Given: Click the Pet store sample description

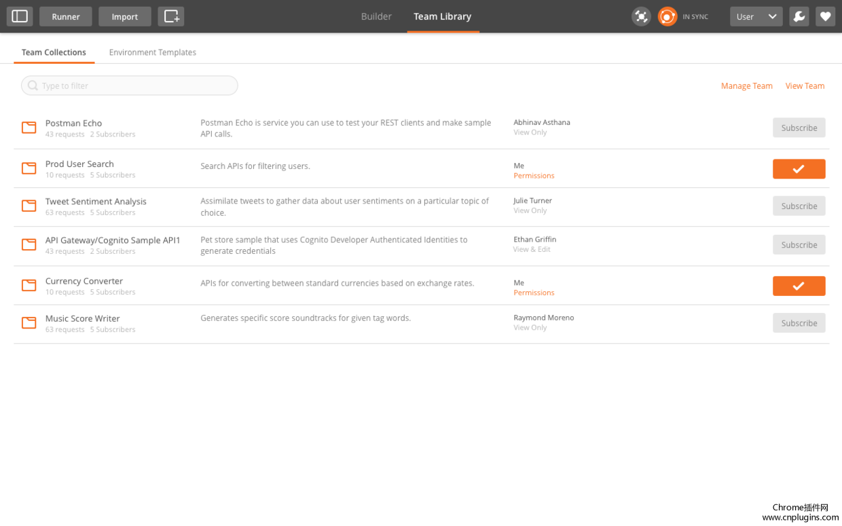Looking at the screenshot, I should pos(334,245).
